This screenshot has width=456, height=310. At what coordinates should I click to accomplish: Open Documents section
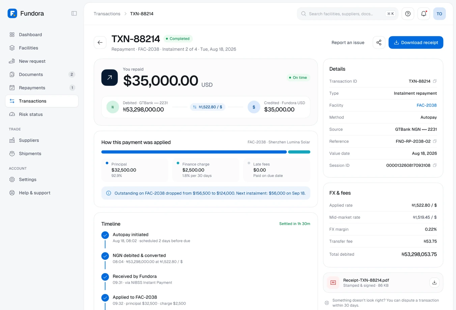[42, 74]
